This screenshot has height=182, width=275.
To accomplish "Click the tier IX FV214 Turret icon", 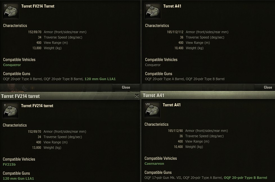I will click(11, 11).
